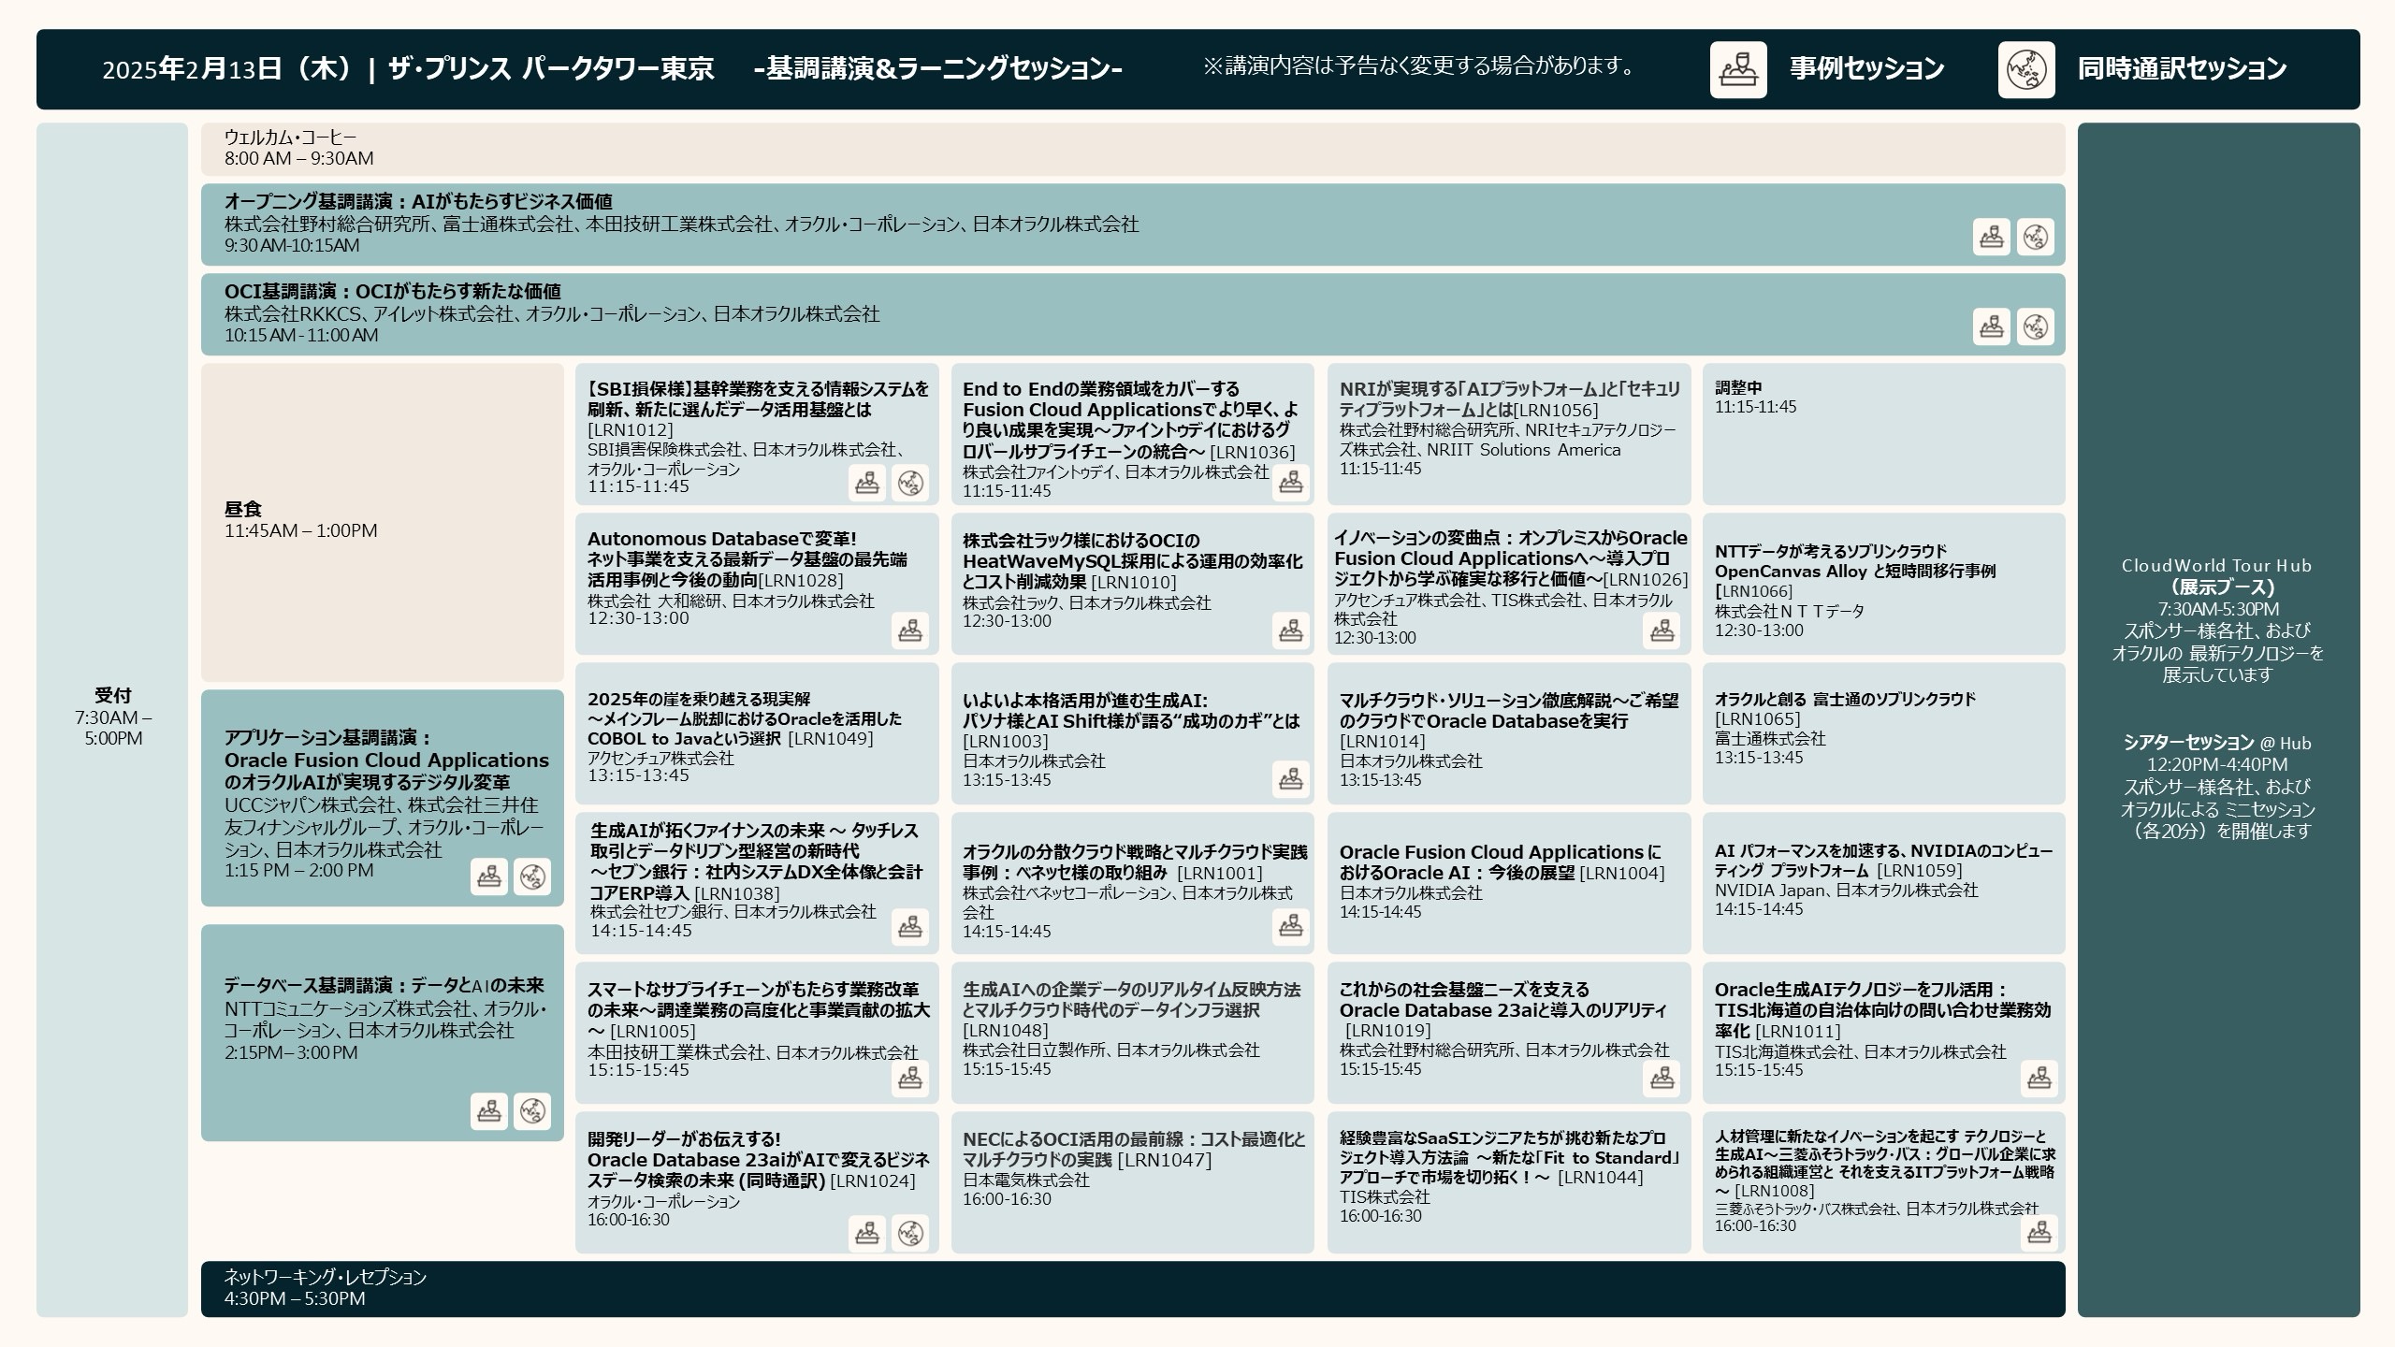Click the 調整中 placeholder session card
This screenshot has height=1347, width=2395.
coord(1880,435)
